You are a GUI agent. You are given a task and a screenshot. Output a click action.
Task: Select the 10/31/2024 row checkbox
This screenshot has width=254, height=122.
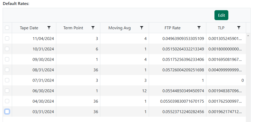click(7, 49)
